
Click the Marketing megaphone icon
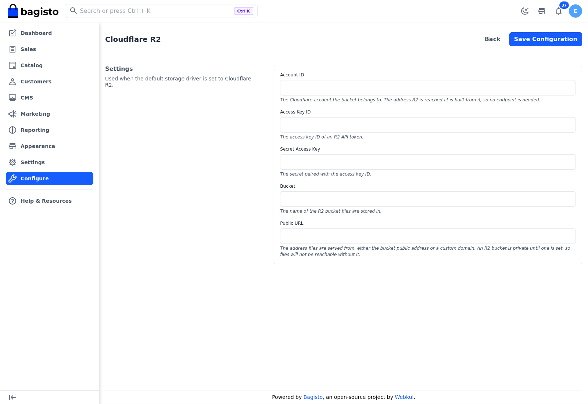12,114
